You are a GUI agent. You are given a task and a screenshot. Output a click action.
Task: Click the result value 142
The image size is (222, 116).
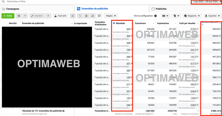pyautogui.click(x=128, y=98)
